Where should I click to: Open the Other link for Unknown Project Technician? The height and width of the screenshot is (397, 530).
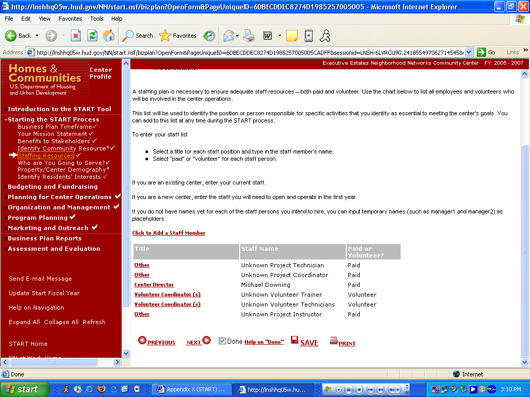(142, 265)
